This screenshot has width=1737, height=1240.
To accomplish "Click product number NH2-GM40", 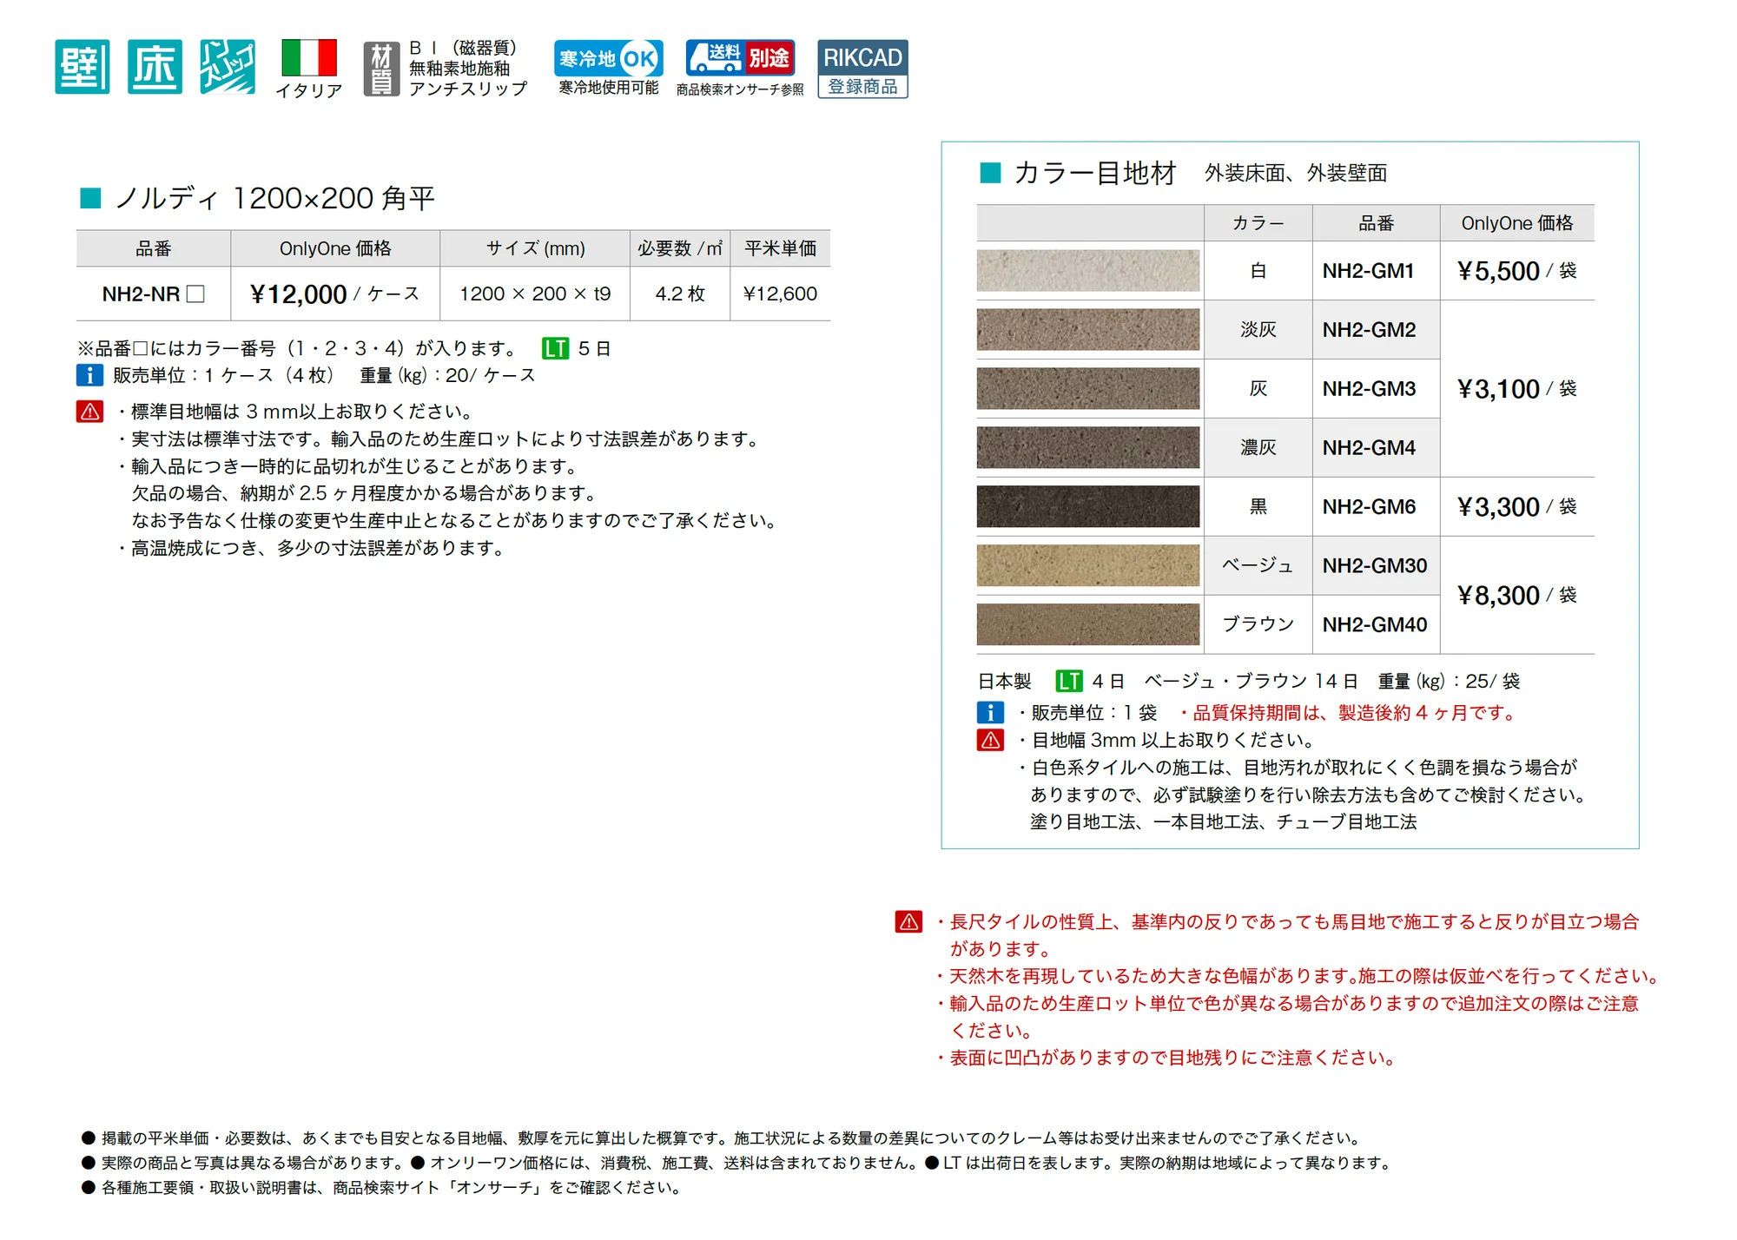I will coord(1375,625).
